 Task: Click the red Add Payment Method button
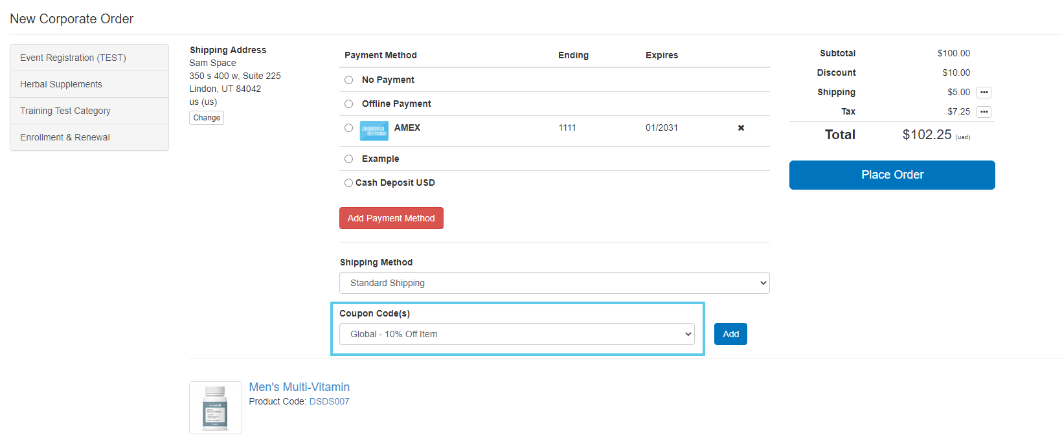point(391,219)
